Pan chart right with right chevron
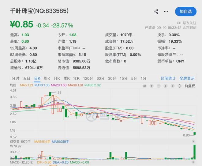Image resolution: width=202 pixels, height=166 pixels. [173, 86]
